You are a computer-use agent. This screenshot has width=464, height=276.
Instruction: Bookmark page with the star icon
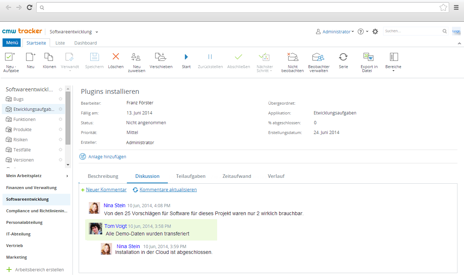click(x=443, y=7)
